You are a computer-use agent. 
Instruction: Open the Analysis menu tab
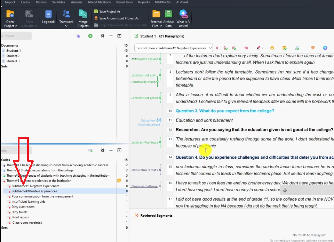click(77, 2)
